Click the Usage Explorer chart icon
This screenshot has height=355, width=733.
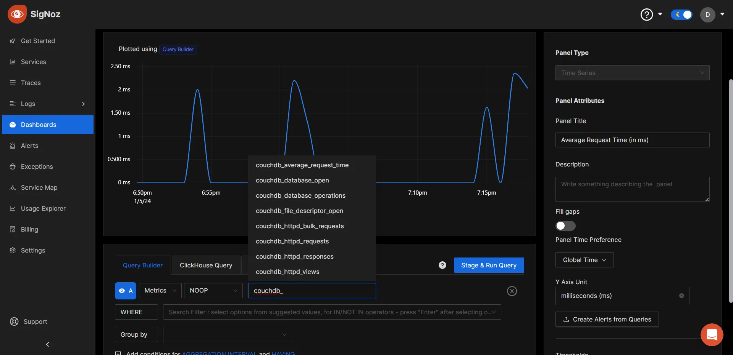click(x=13, y=208)
